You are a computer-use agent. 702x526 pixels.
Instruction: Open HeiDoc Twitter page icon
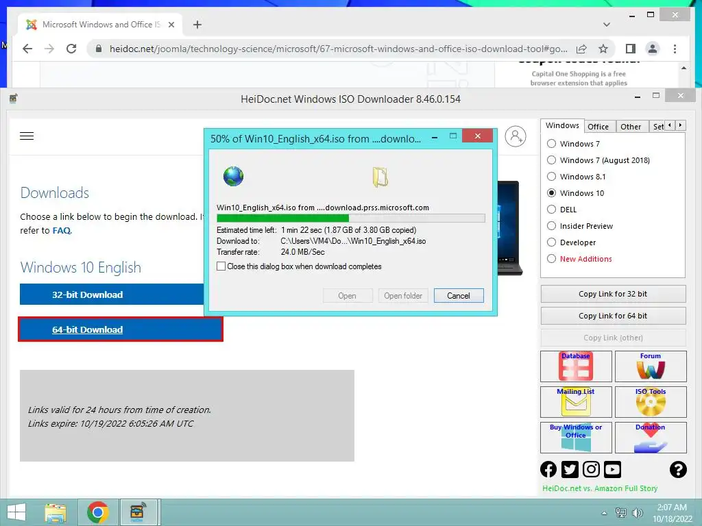(x=570, y=469)
